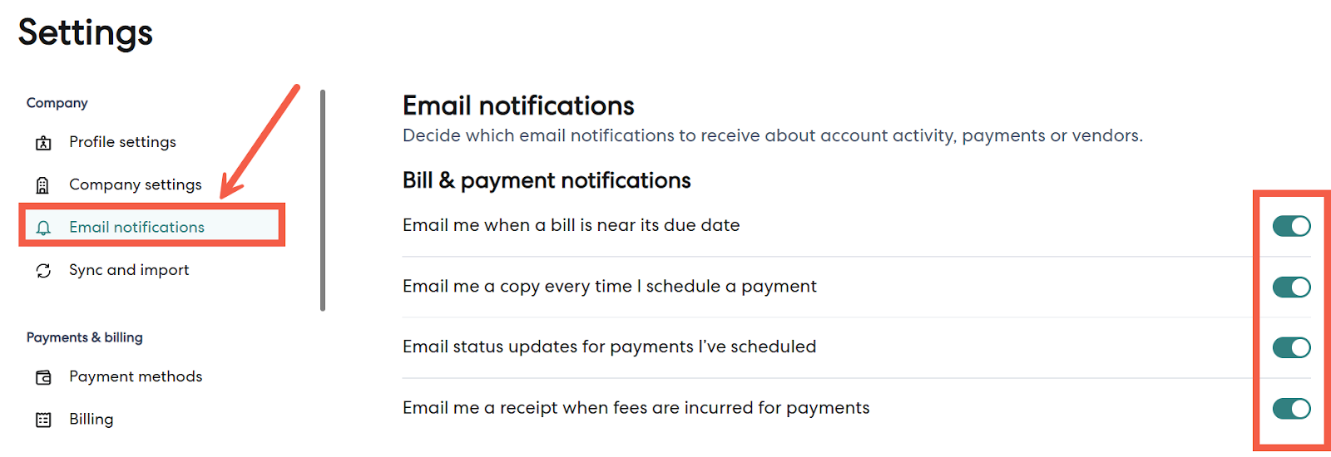1331x457 pixels.
Task: Click the Company section heading
Action: tap(57, 103)
